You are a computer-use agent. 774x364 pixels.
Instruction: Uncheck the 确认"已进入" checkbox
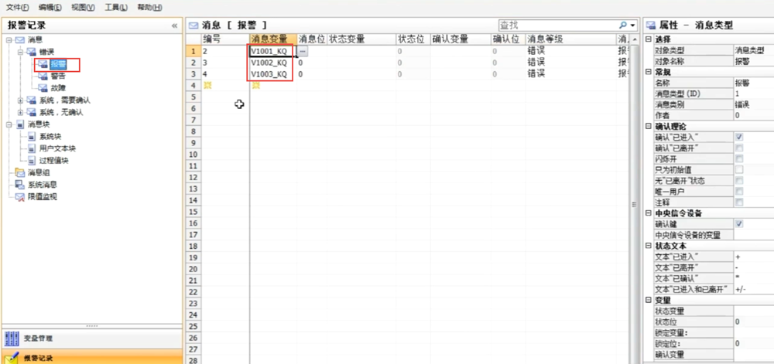739,137
